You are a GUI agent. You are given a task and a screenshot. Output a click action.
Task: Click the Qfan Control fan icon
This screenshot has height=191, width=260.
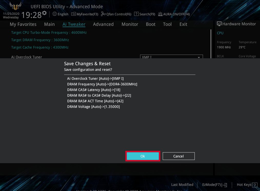103,14
